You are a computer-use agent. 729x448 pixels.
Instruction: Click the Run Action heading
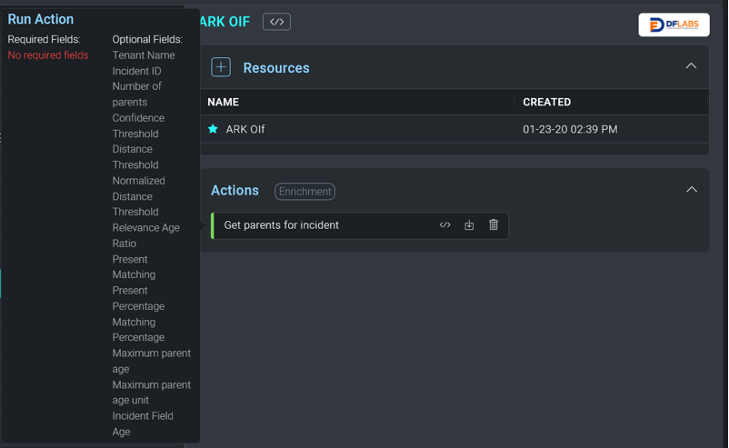click(x=41, y=19)
